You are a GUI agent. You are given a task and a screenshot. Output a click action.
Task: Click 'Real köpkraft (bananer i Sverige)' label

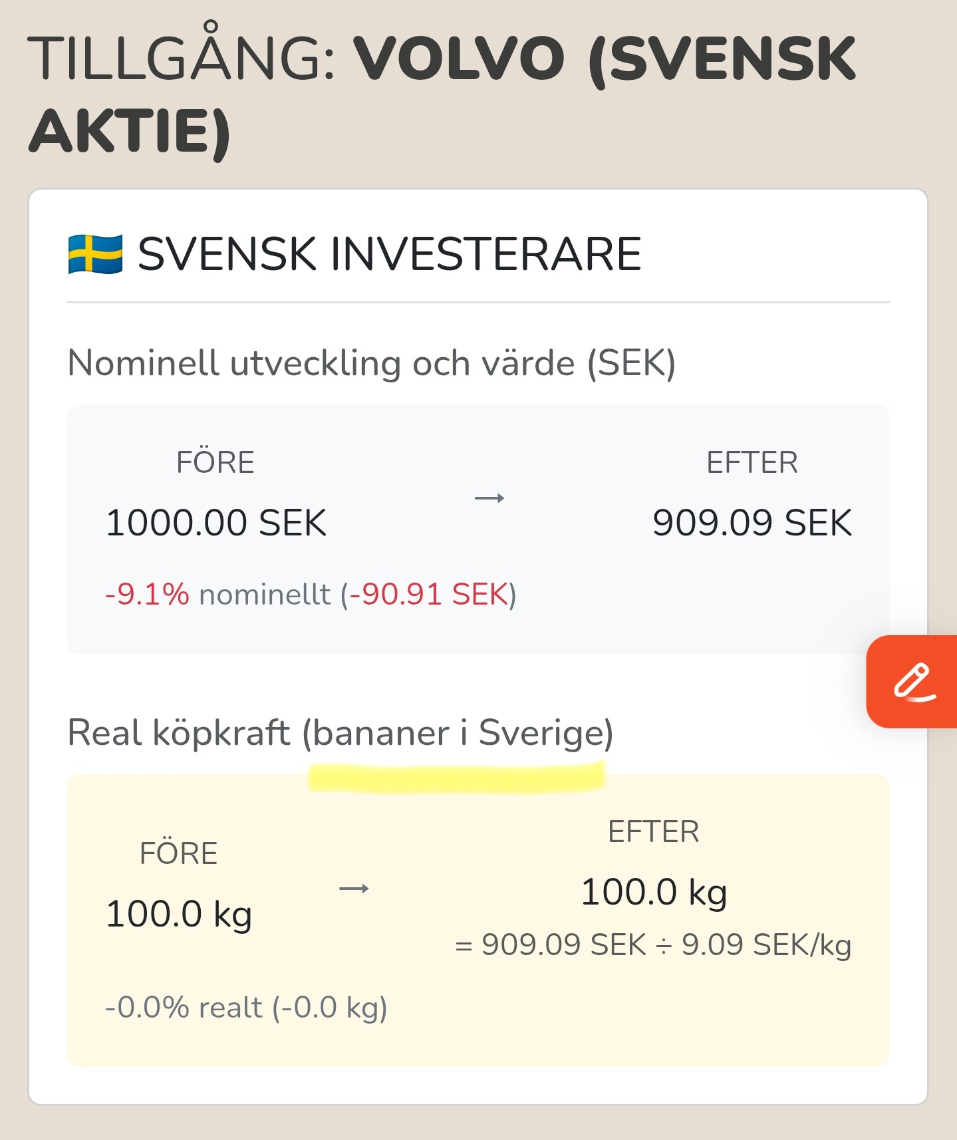pyautogui.click(x=340, y=733)
